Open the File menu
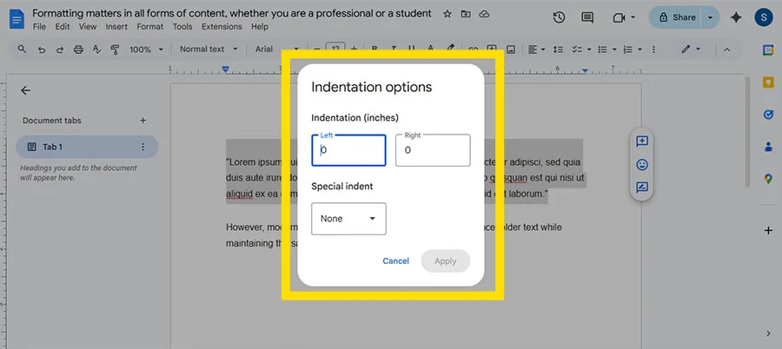 click(x=39, y=27)
